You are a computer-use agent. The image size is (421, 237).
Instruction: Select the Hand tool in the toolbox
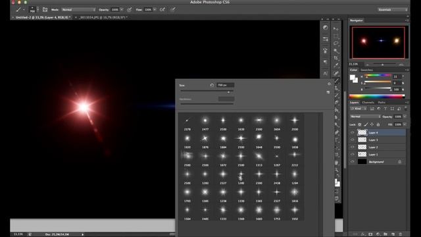pos(337,163)
